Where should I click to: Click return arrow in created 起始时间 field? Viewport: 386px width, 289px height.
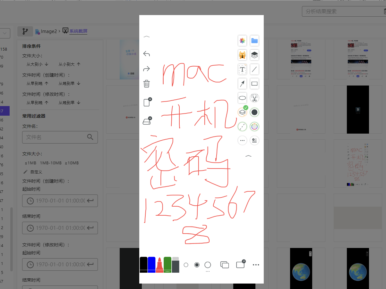(90, 201)
